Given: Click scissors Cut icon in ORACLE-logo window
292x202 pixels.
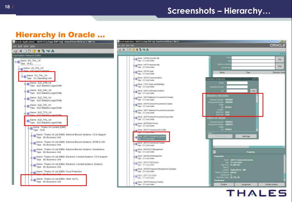Looking at the screenshot, I should point(123,50).
